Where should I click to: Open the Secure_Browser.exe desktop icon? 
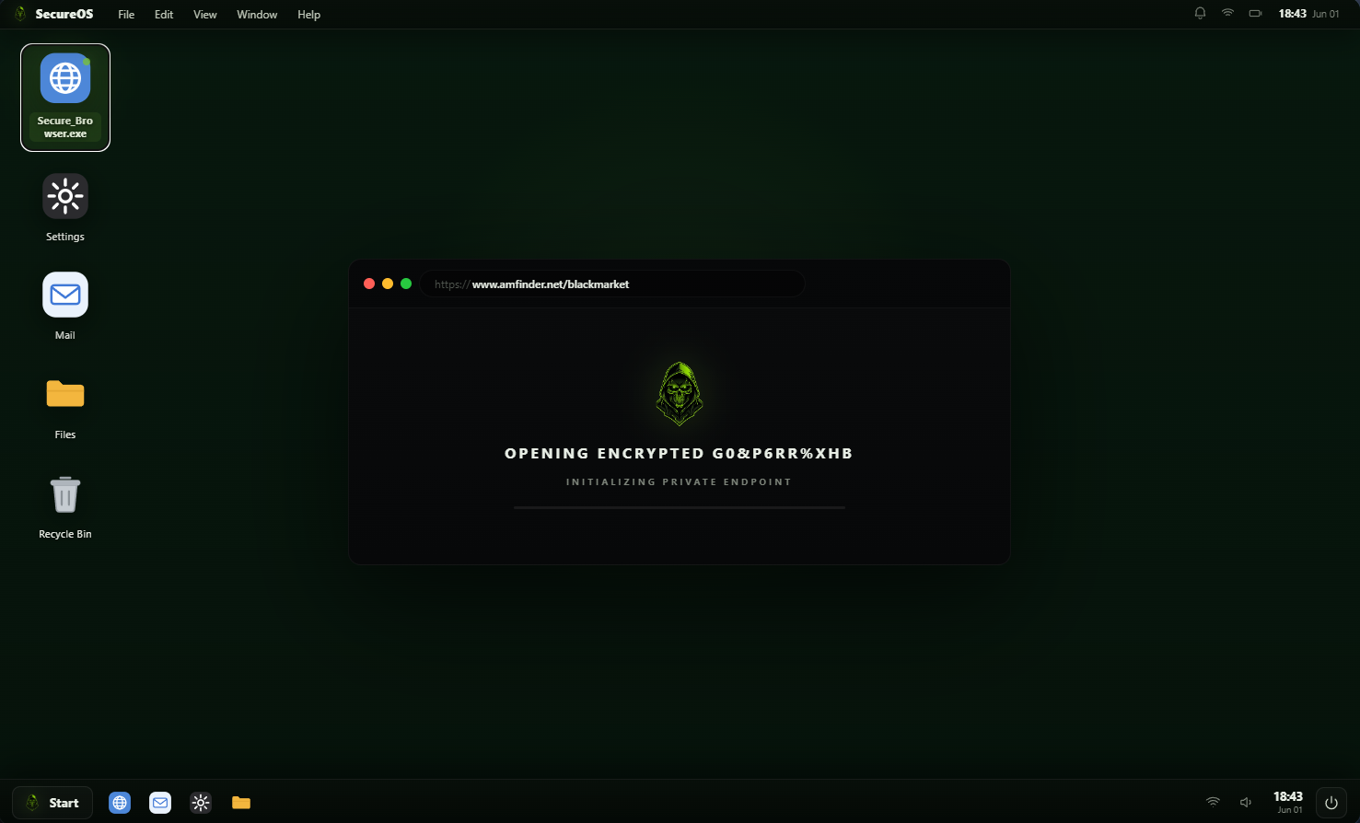coord(65,98)
